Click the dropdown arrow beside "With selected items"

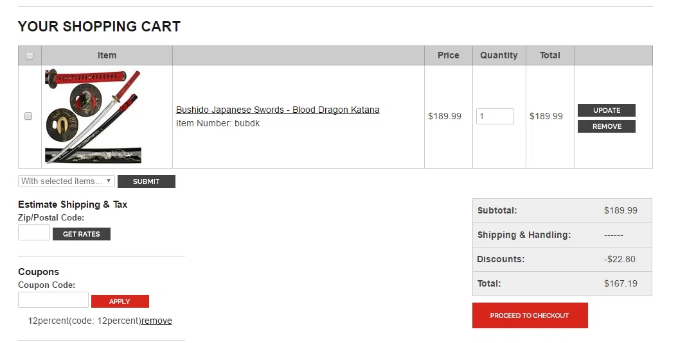click(x=109, y=181)
